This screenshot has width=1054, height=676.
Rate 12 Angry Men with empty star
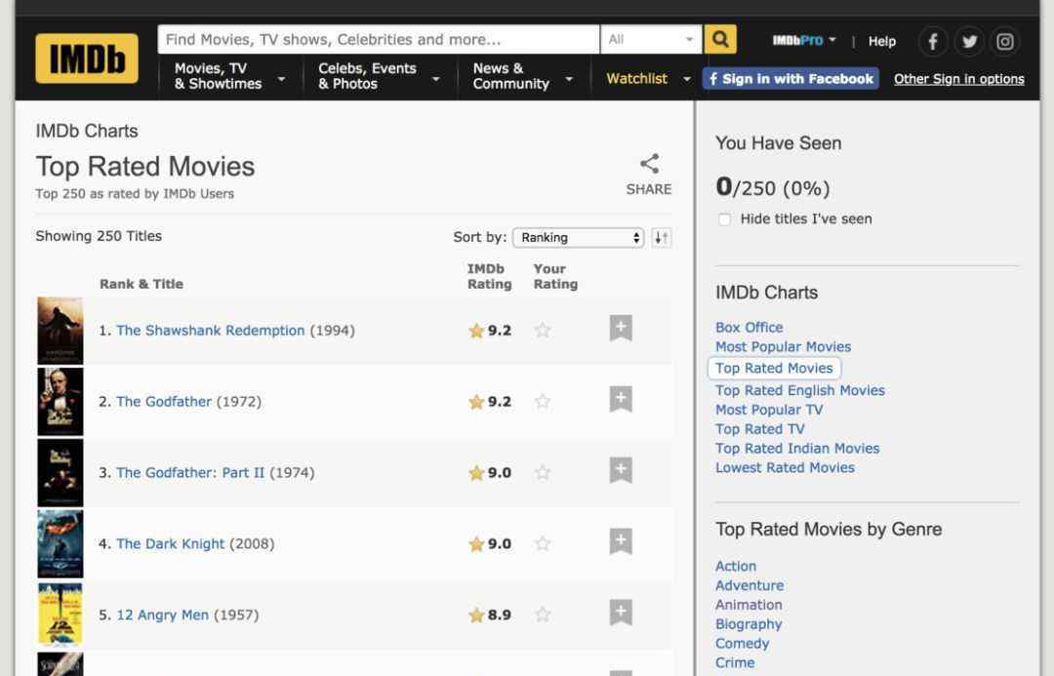tap(543, 615)
